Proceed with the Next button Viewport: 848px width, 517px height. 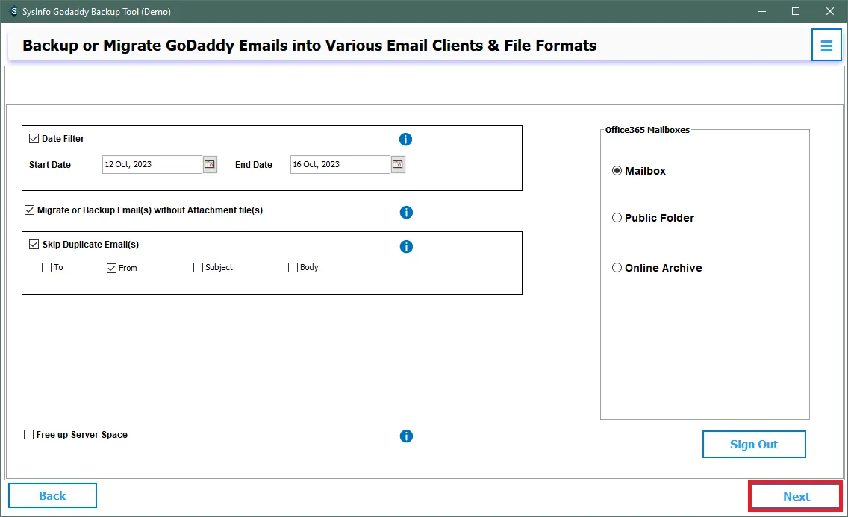coord(796,496)
